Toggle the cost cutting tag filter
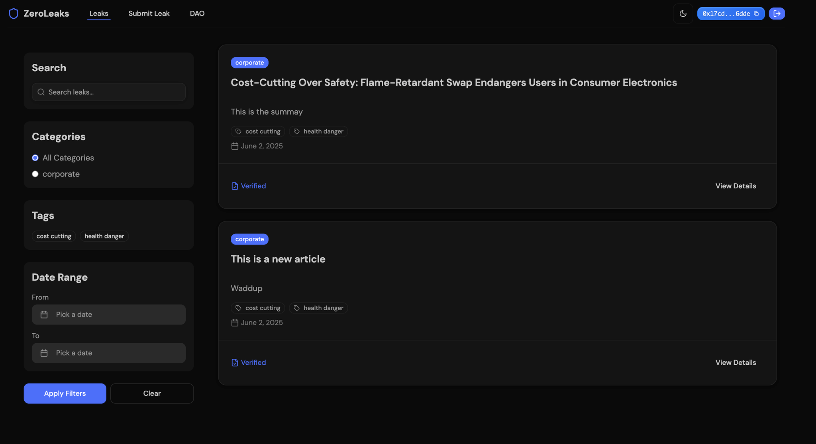 click(54, 236)
